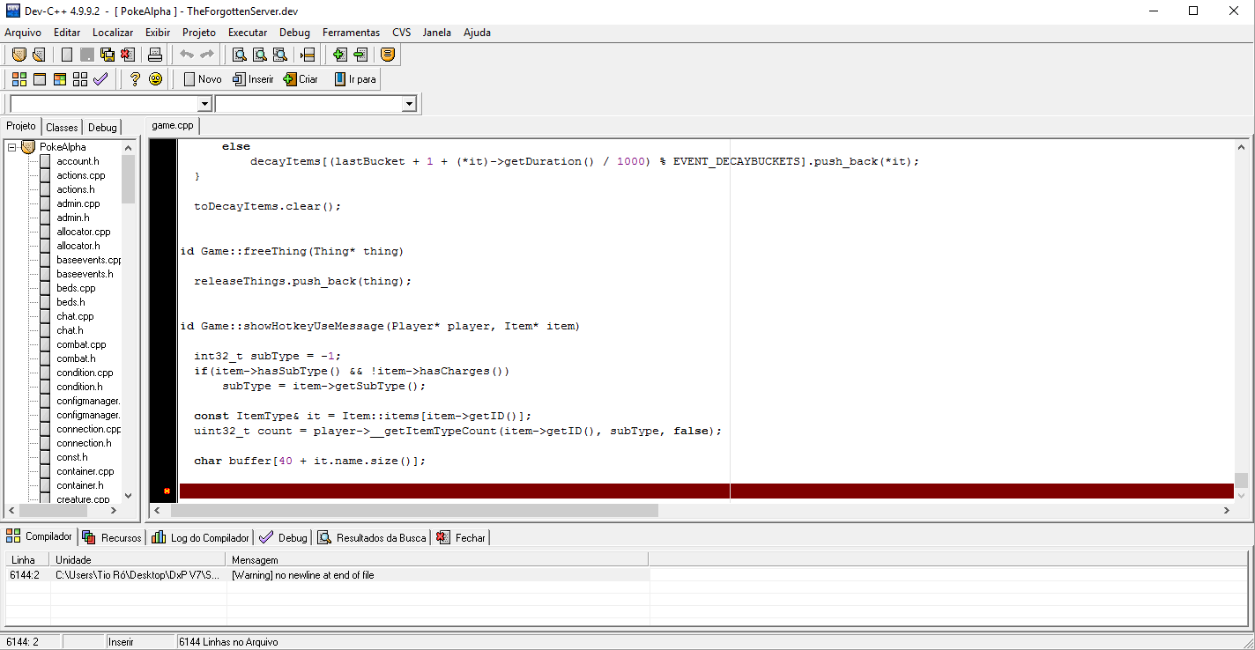Click the Remove from Project minus icon

[x=360, y=55]
